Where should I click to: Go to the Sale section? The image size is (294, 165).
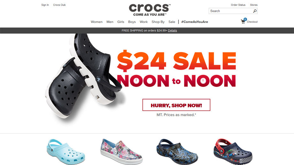click(172, 22)
